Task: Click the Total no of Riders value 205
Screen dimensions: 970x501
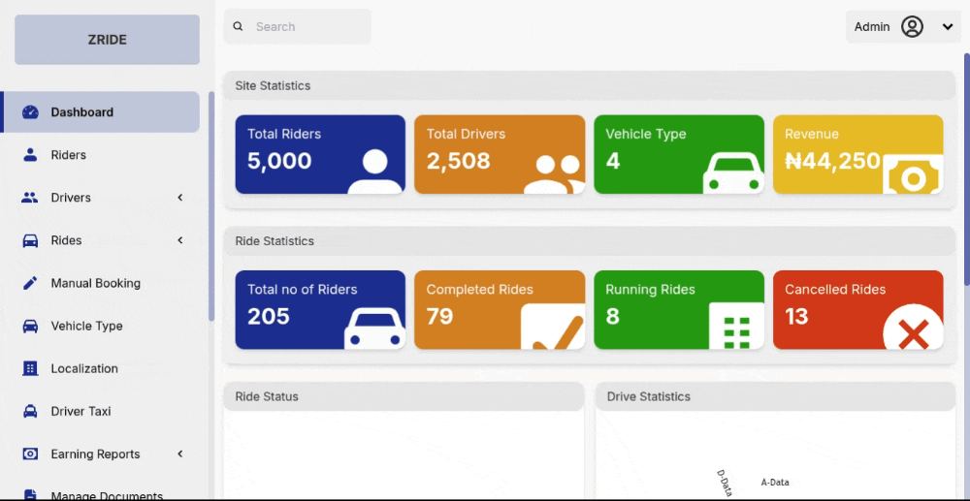Action: point(269,316)
